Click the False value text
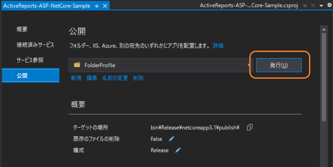Image resolution: width=333 pixels, height=167 pixels. point(157,139)
